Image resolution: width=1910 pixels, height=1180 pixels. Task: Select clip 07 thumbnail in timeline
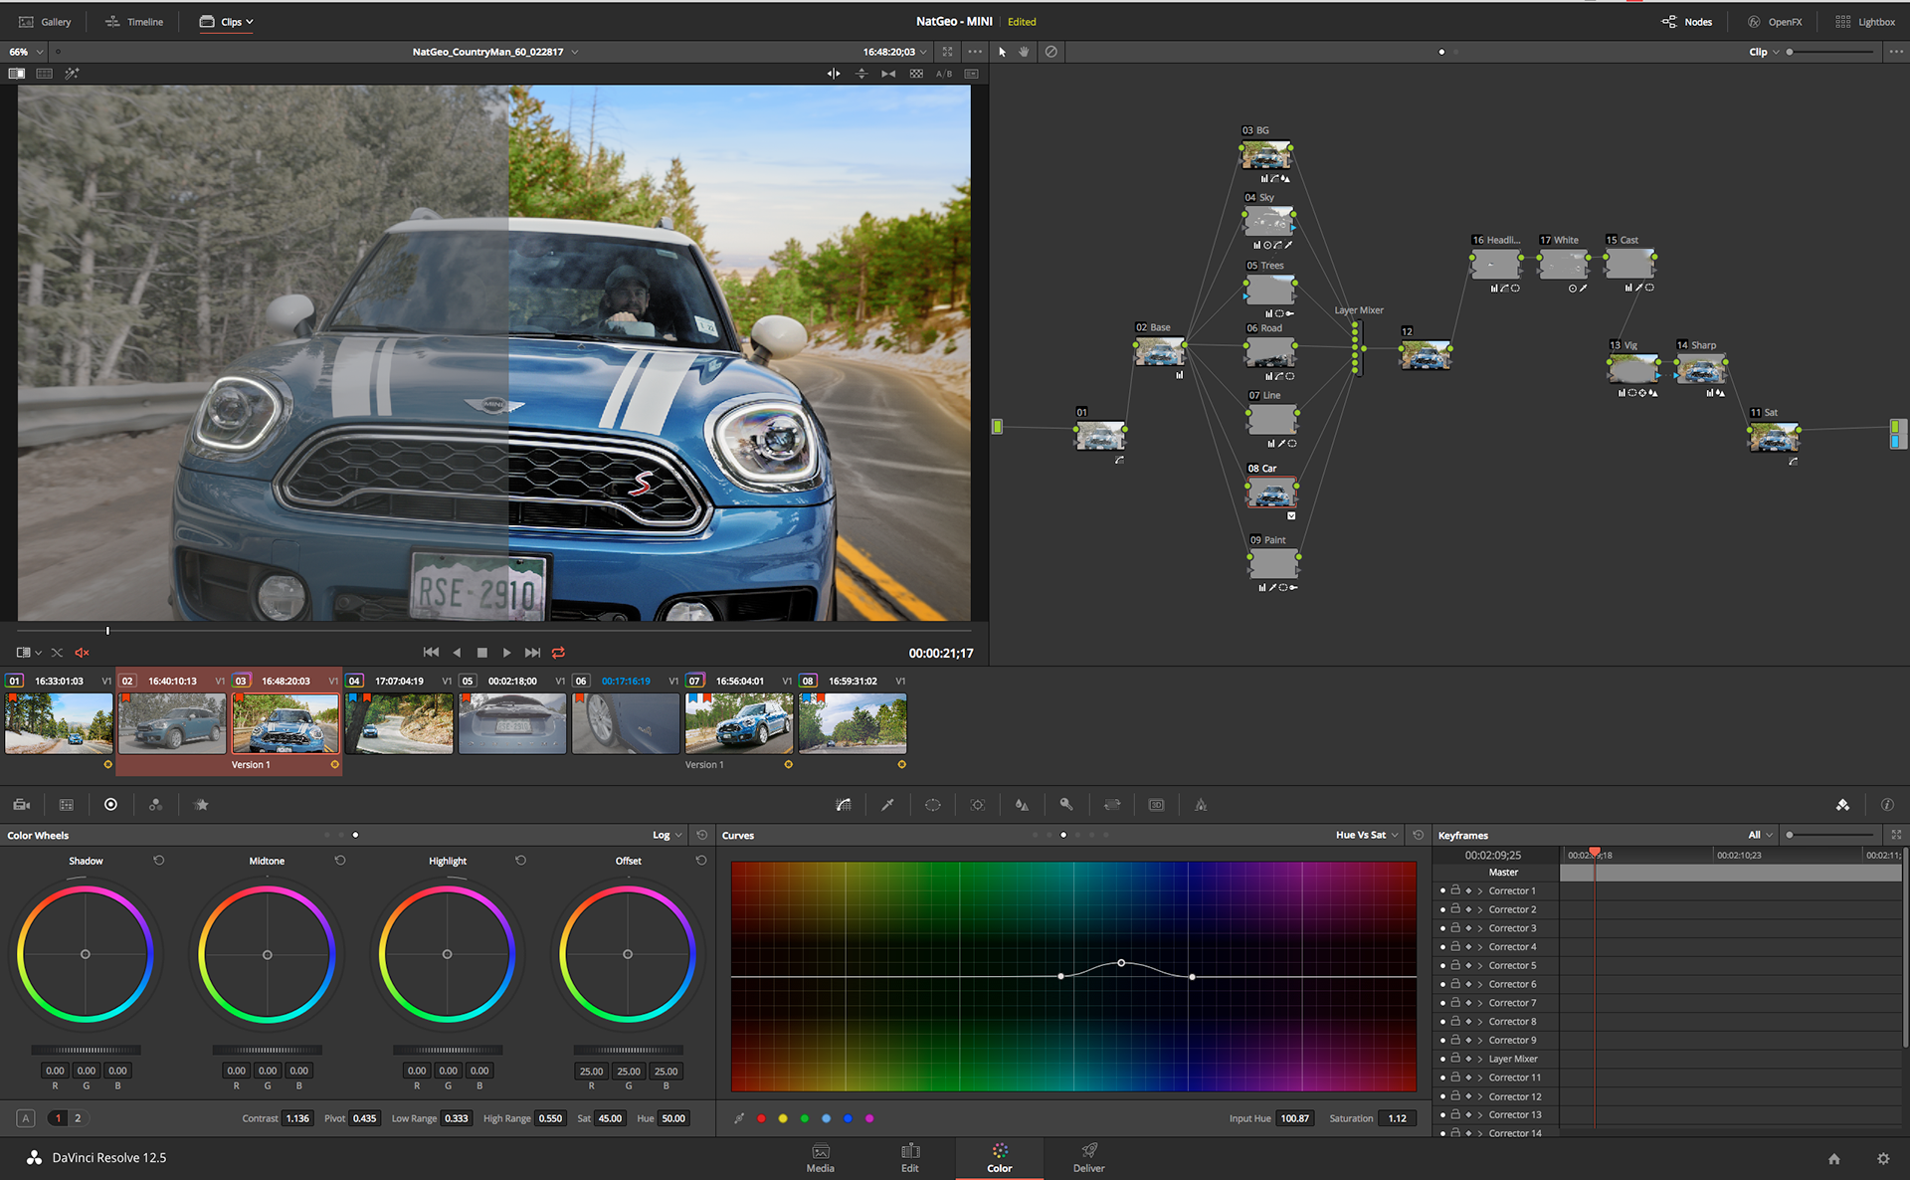tap(739, 723)
